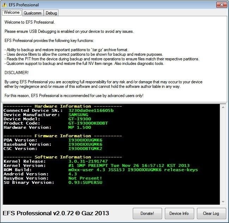Click BusyBox 'Not Present!' value

[x=85, y=178]
